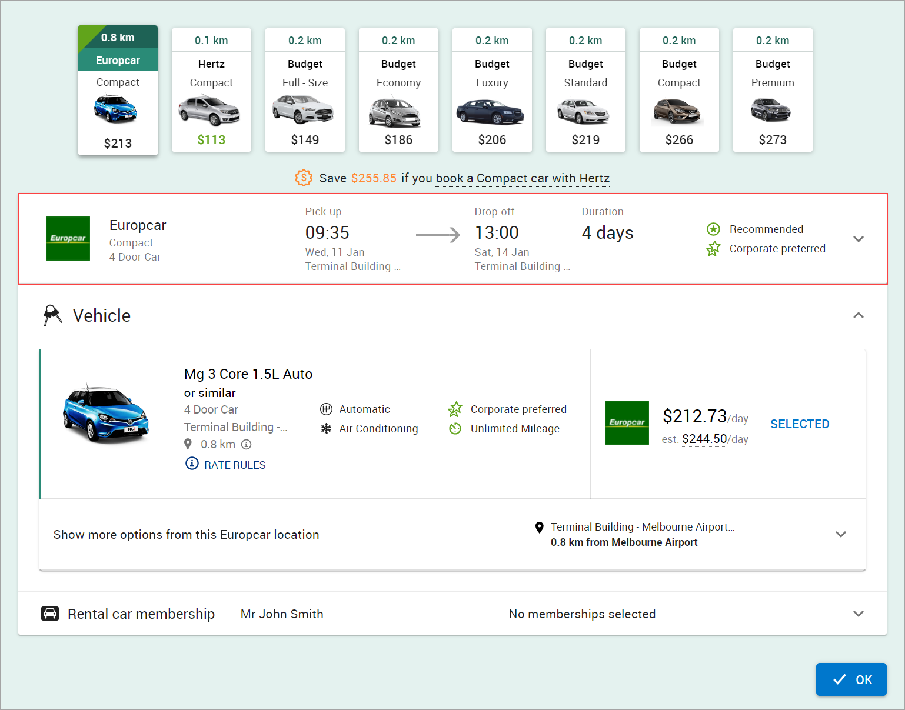
Task: Open distance info icon next to 0.8 km
Action: point(247,444)
